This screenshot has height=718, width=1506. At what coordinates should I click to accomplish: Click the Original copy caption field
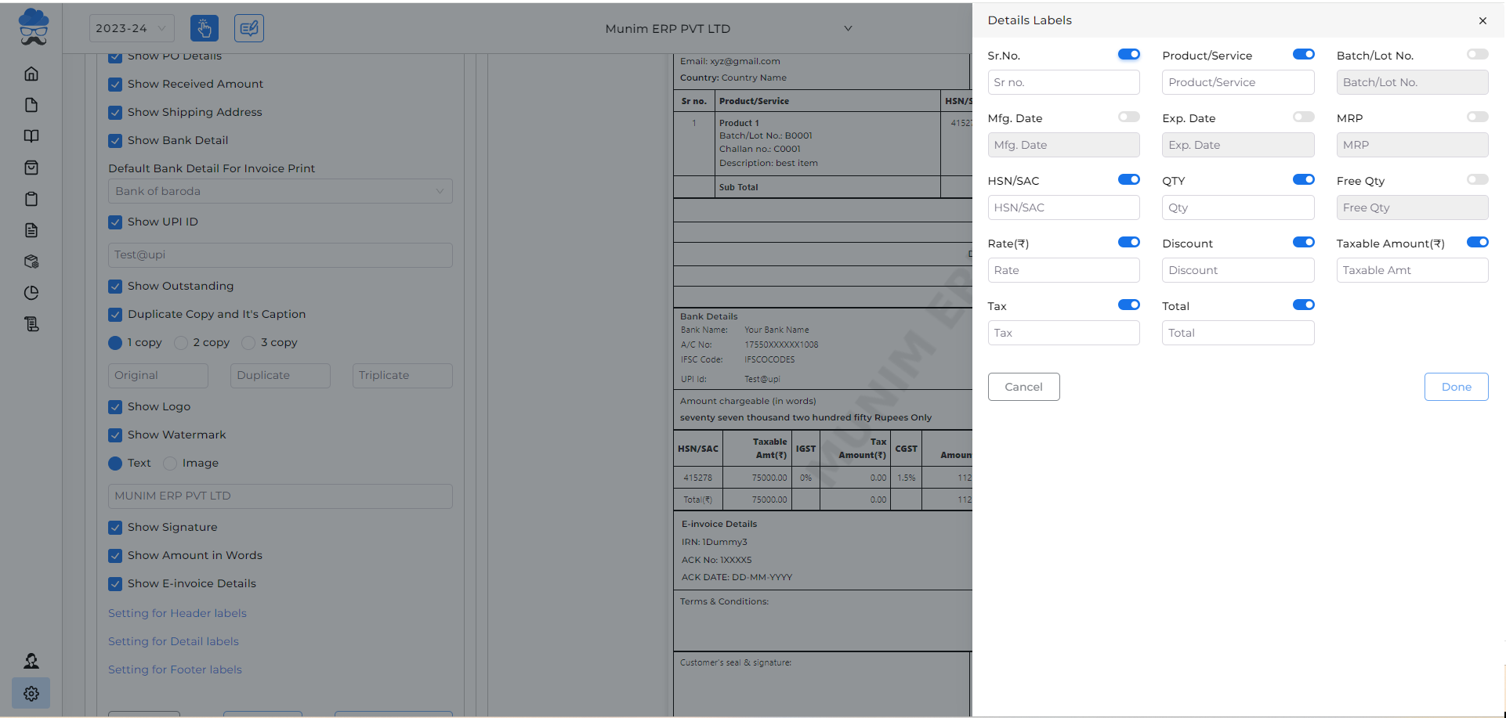pyautogui.click(x=158, y=375)
